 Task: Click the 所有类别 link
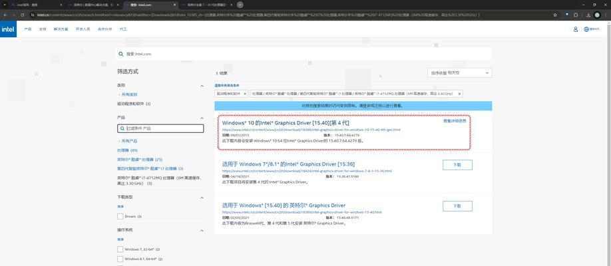tap(128, 94)
